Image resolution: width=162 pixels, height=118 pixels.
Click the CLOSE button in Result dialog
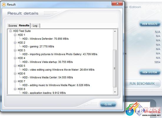[x=108, y=104]
